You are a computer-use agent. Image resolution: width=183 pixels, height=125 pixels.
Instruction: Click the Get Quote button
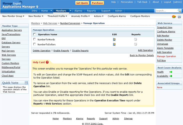[82, 3]
